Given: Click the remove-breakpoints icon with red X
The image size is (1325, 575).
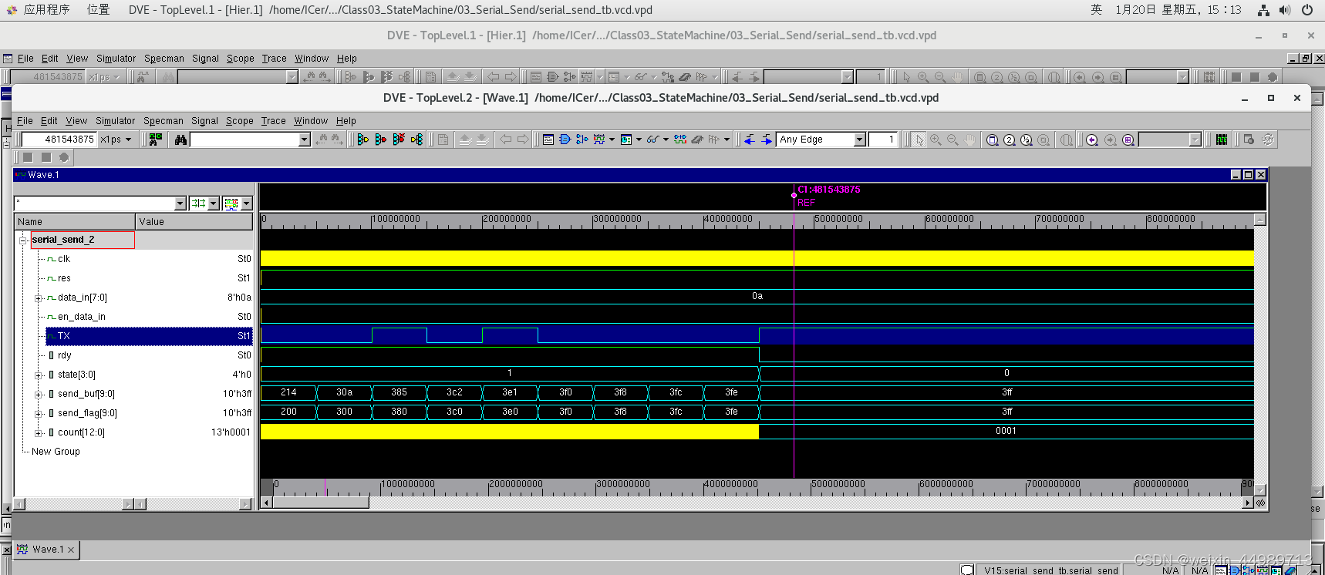Looking at the screenshot, I should click(x=399, y=140).
